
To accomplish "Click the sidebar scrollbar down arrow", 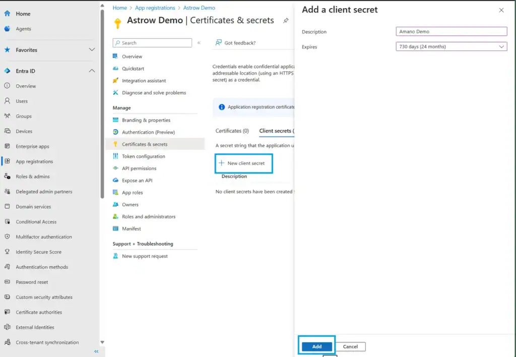I will pos(102,342).
